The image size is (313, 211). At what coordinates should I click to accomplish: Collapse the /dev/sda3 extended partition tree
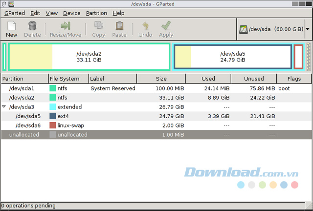4,106
